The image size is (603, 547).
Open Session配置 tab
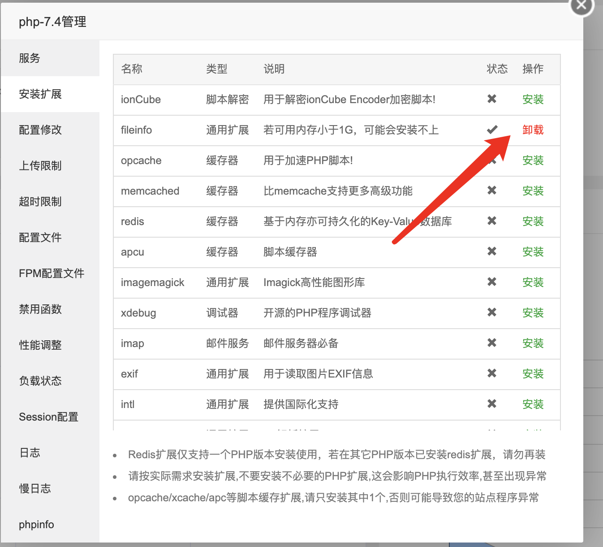(50, 417)
